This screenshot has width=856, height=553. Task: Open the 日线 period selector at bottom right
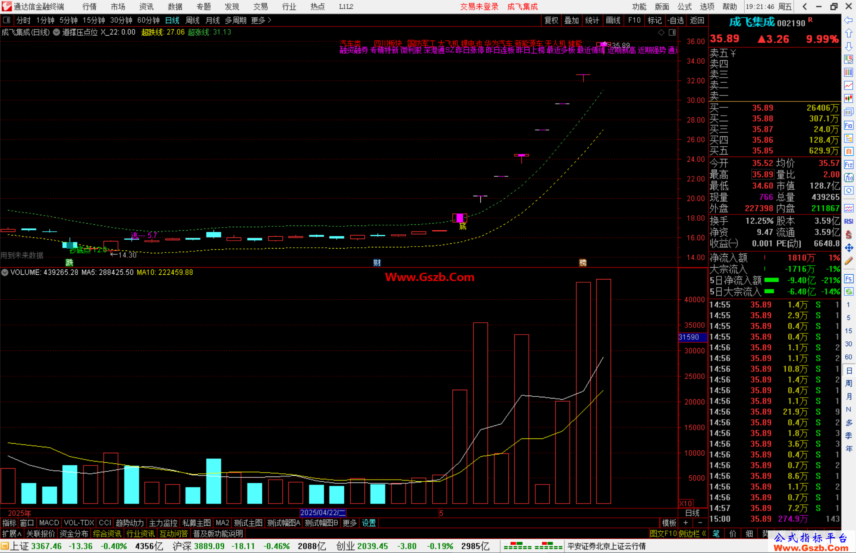[692, 513]
